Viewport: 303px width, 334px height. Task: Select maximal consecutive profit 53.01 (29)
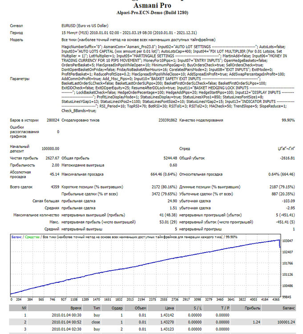(168, 222)
